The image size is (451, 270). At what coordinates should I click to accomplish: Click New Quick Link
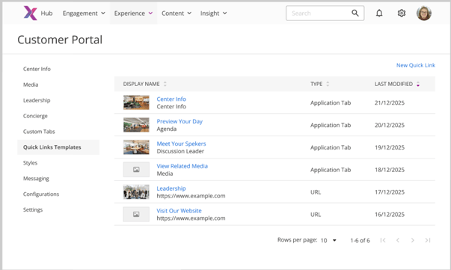tap(416, 65)
